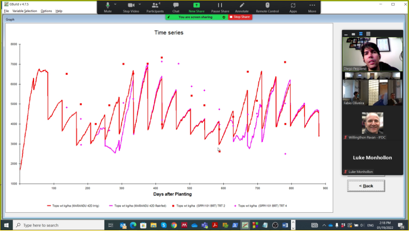Image resolution: width=409 pixels, height=231 pixels.
Task: Stop Video in the Zoom toolbar
Action: (131, 7)
